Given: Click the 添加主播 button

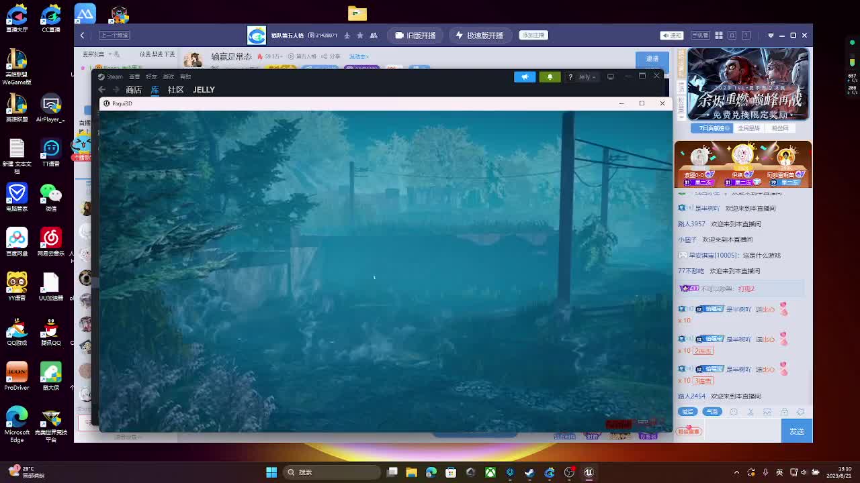Looking at the screenshot, I should pyautogui.click(x=533, y=35).
